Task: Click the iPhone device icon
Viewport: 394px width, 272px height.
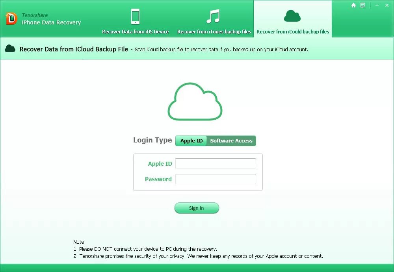Action: pyautogui.click(x=136, y=16)
